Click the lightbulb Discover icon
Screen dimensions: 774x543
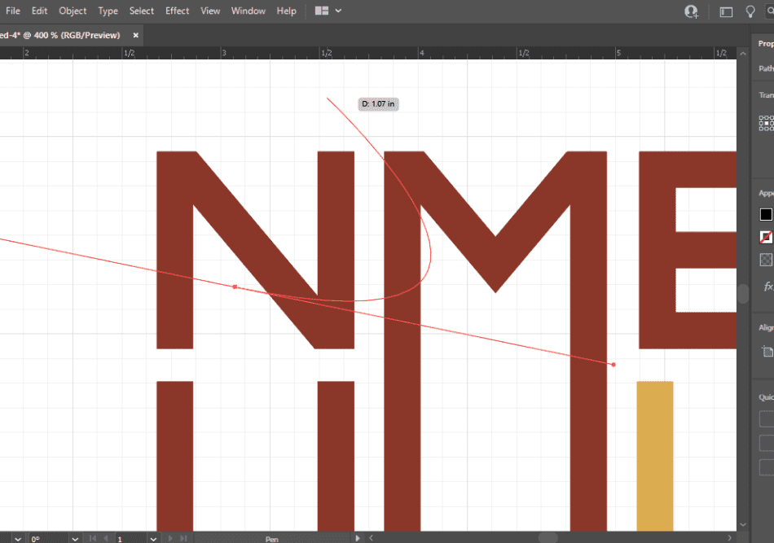[750, 11]
